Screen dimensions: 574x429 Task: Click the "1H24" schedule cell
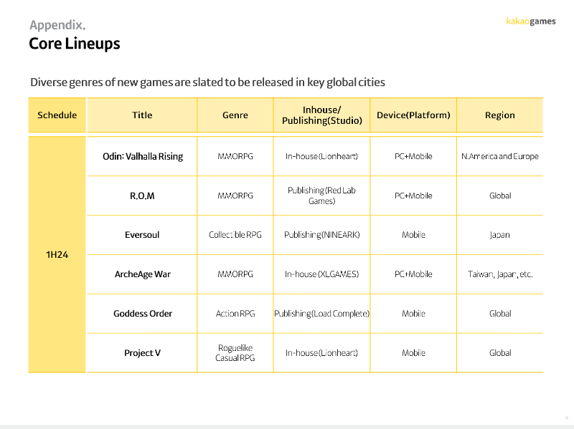coord(57,255)
